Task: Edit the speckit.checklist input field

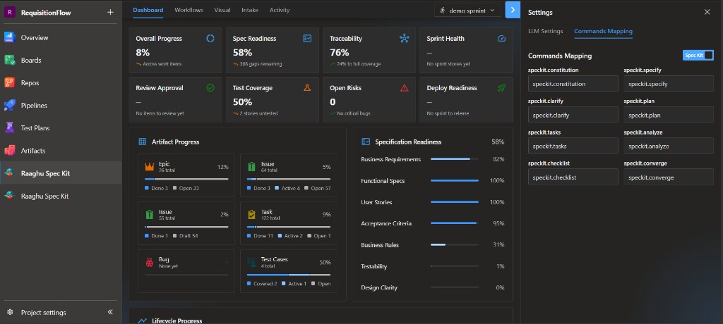Action: [x=573, y=177]
